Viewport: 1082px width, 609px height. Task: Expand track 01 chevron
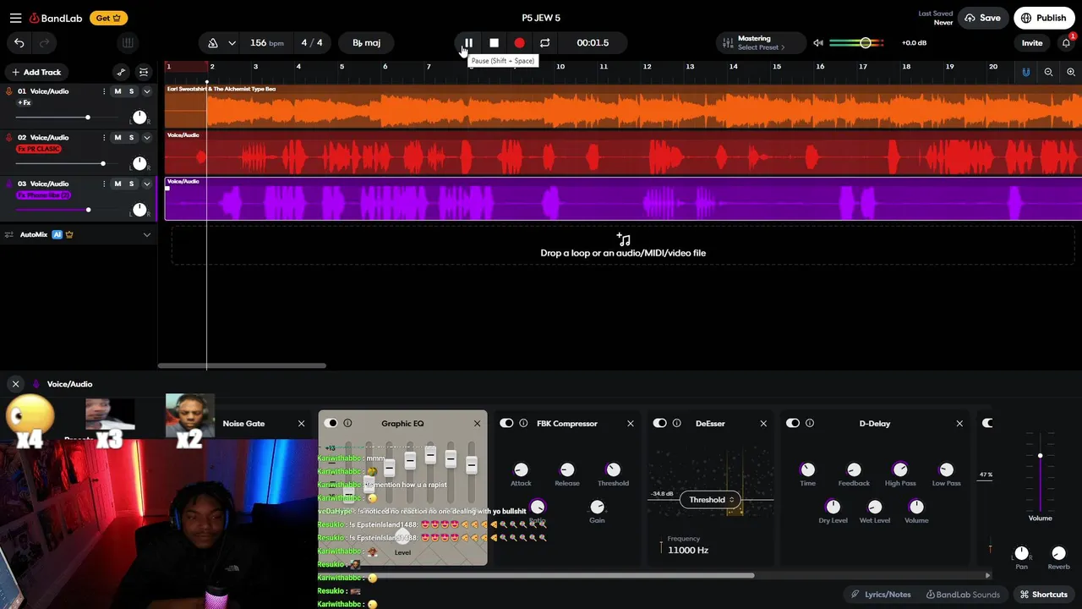point(146,91)
